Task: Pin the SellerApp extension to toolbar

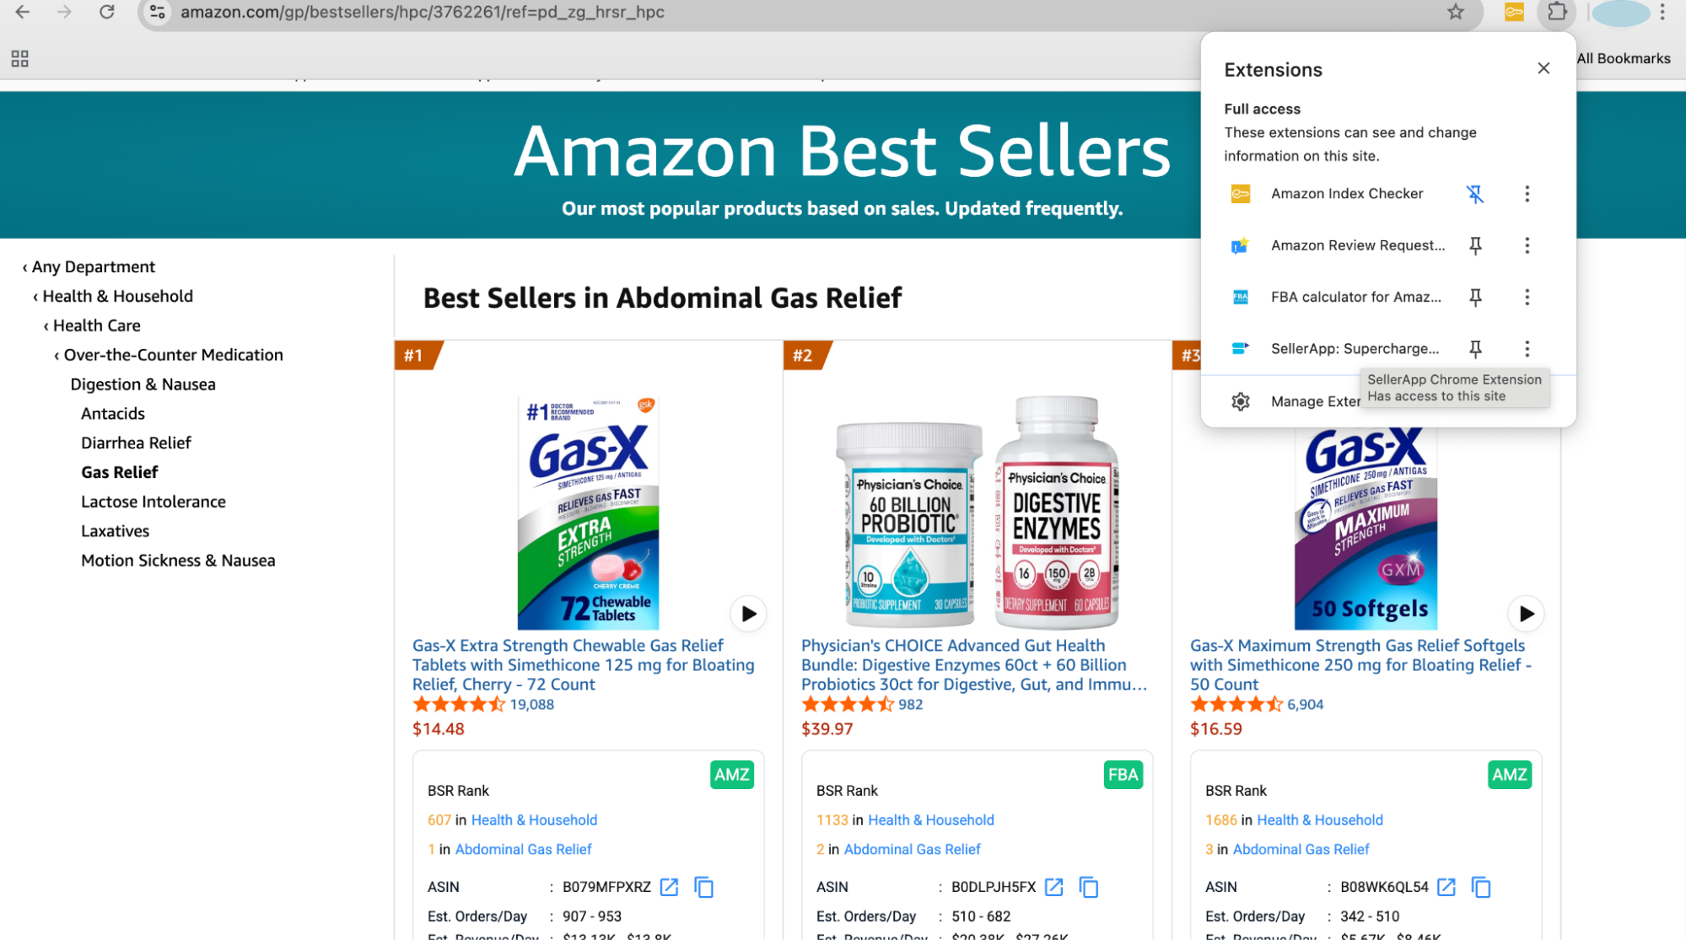Action: pos(1475,348)
